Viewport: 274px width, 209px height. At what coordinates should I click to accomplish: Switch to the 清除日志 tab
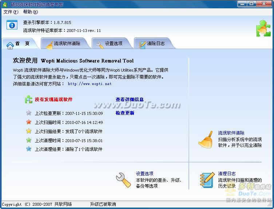pyautogui.click(x=154, y=44)
